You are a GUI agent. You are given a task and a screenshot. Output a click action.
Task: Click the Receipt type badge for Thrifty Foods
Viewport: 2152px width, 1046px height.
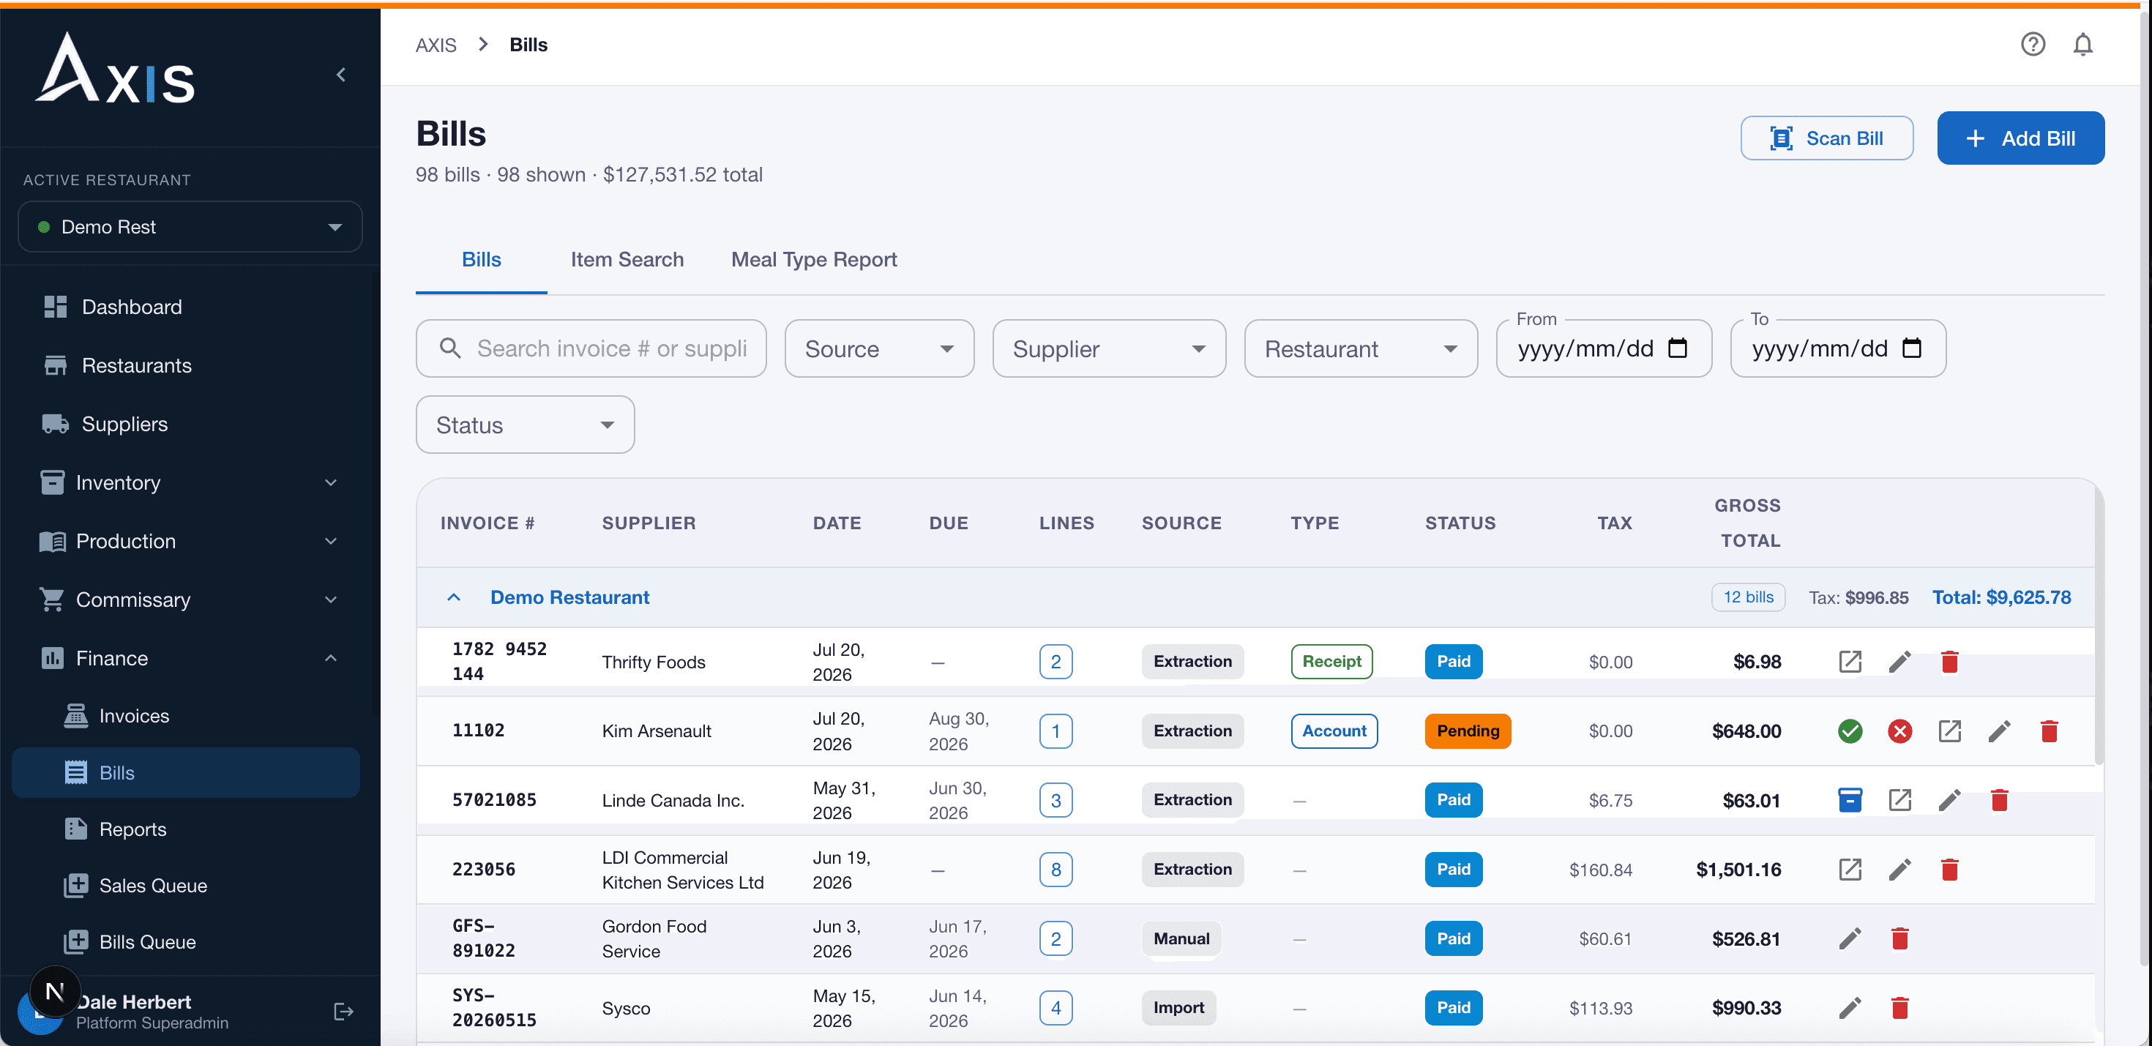point(1331,662)
